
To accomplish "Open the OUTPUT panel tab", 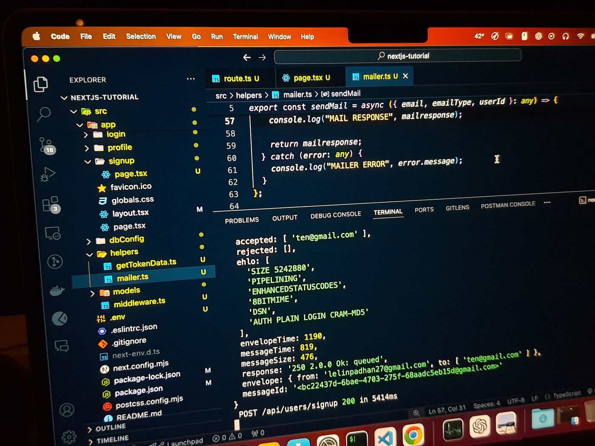I will click(285, 217).
